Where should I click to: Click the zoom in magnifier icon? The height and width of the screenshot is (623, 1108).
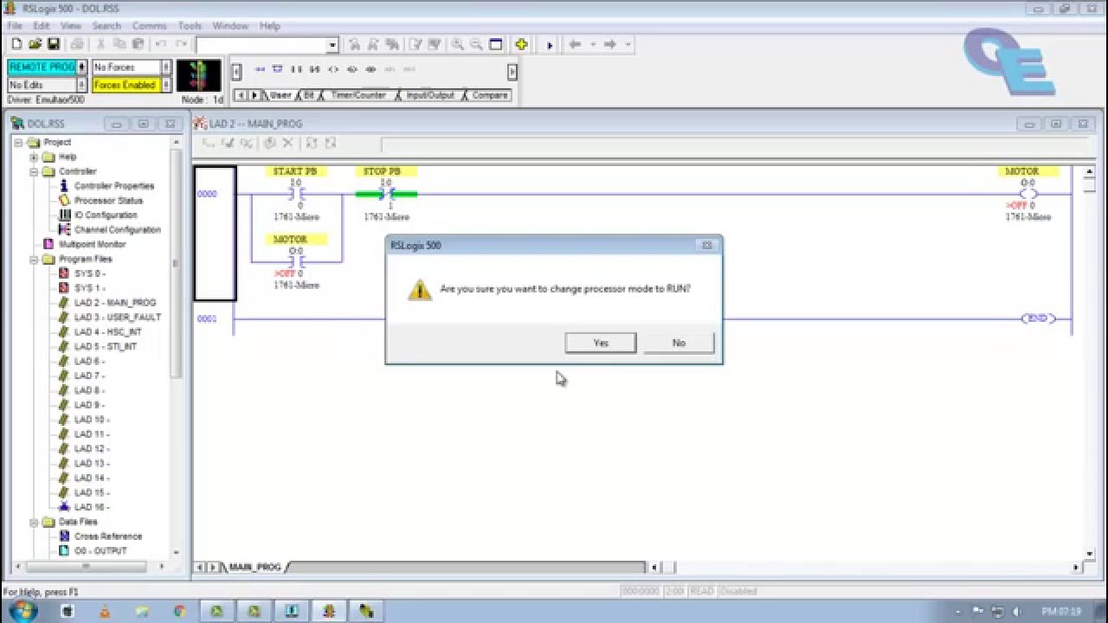[x=457, y=44]
